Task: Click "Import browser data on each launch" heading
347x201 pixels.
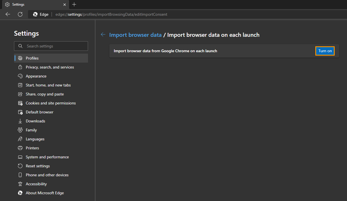Action: (213, 35)
